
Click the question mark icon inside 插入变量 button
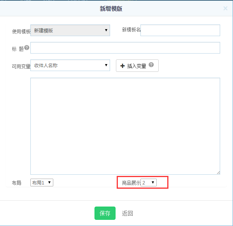coord(151,65)
